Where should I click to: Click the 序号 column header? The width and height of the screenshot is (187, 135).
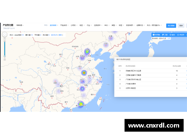point(120,66)
